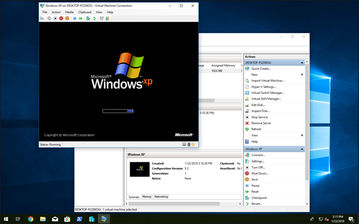The height and width of the screenshot is (224, 359).
Task: Switch to the Memory tab
Action: tap(147, 197)
